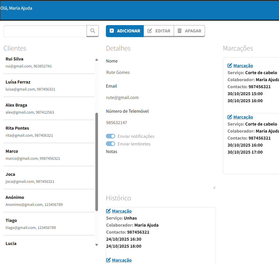The image size is (279, 264).
Task: Click into the client search field
Action: click(x=45, y=31)
